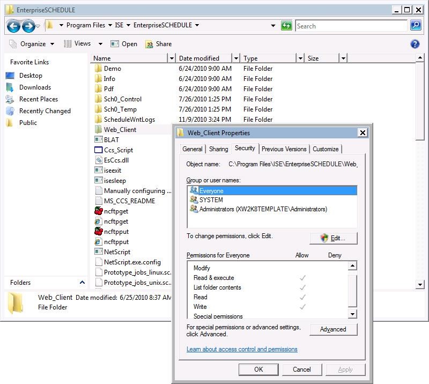Screen dimensions: 429x384
Task: Select the EsCcs.dll file icon
Action: pos(98,160)
